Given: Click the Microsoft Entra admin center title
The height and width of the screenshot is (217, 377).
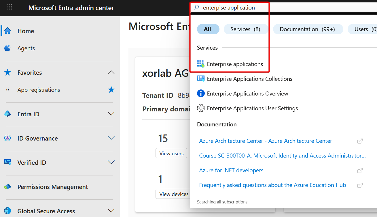Looking at the screenshot, I should coord(71,8).
